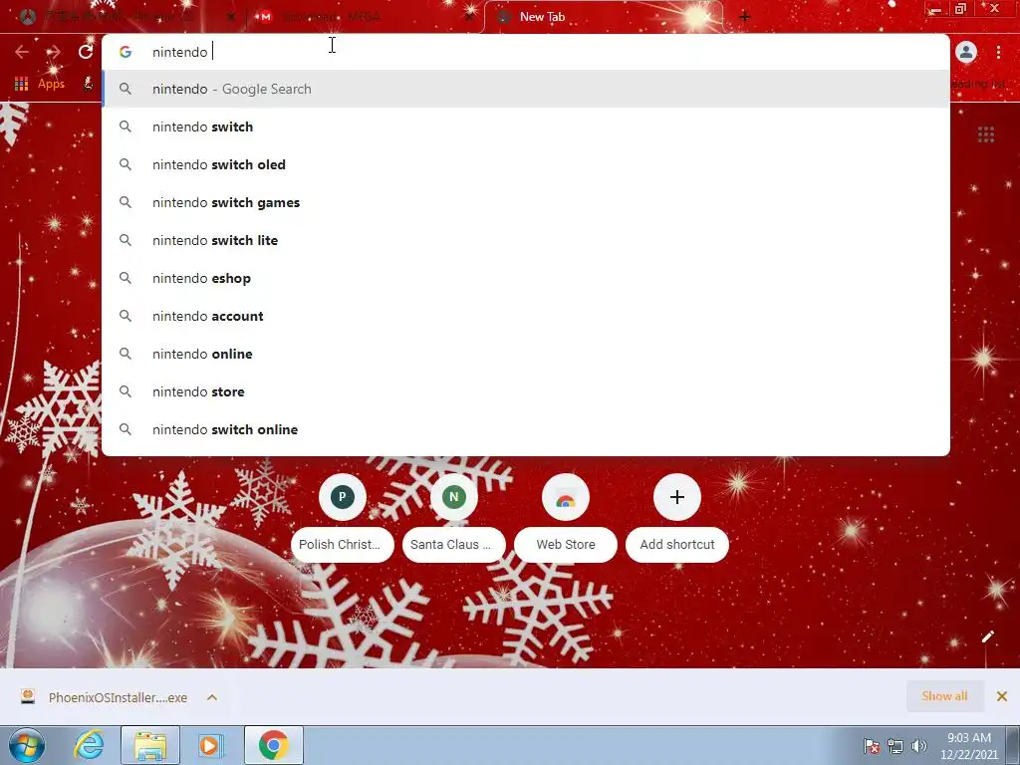The height and width of the screenshot is (765, 1020).
Task: Open Chrome's three-dot menu
Action: tap(998, 52)
